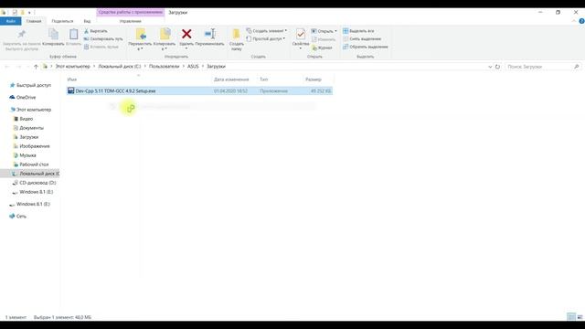Click the Переместить в folder icon

point(140,34)
